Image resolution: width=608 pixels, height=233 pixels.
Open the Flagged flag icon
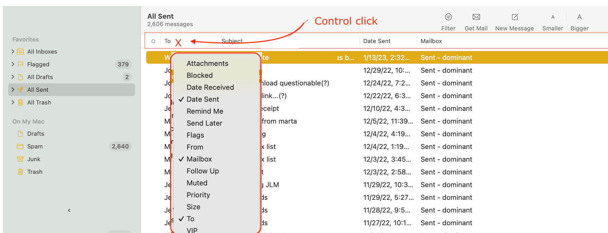click(x=20, y=64)
